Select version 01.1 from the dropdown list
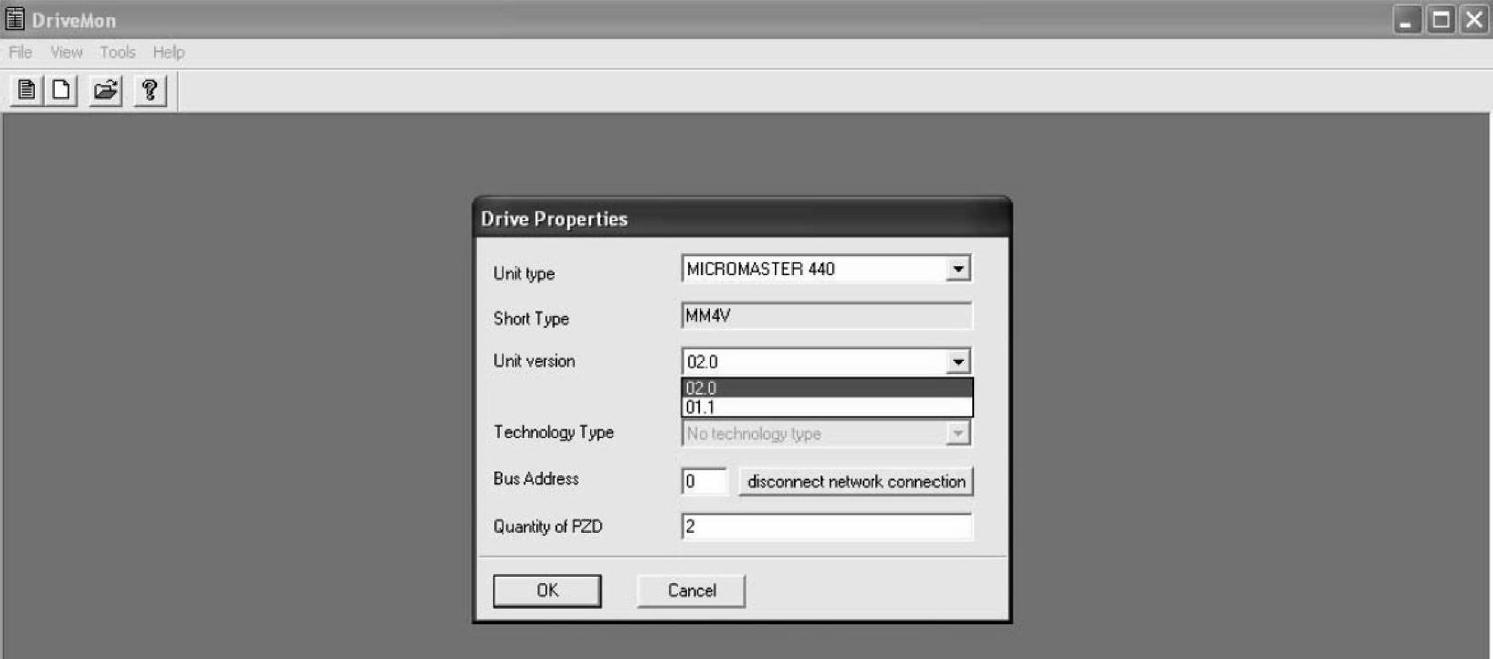This screenshot has width=1493, height=659. [827, 408]
